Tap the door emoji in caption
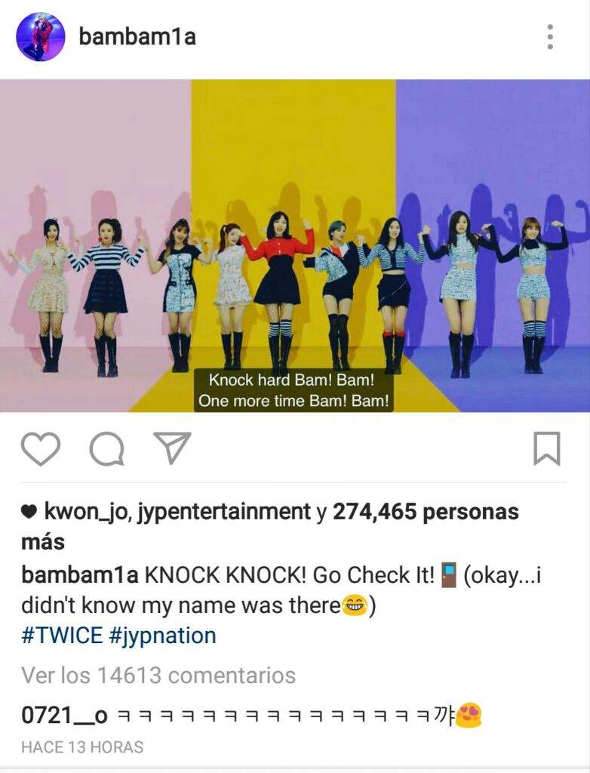 (x=449, y=574)
